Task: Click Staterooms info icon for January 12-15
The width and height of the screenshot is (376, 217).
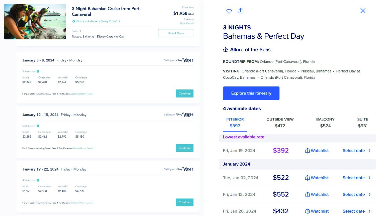Action: tap(38, 126)
